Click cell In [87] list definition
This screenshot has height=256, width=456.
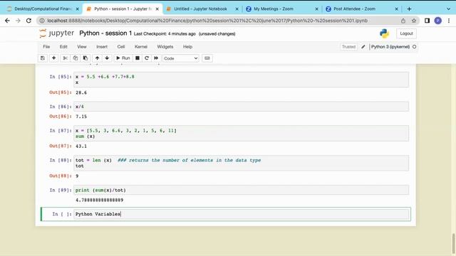(242, 133)
